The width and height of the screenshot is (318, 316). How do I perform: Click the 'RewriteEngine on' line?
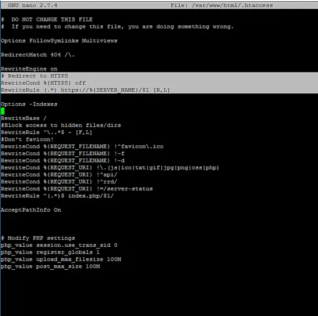point(29,69)
